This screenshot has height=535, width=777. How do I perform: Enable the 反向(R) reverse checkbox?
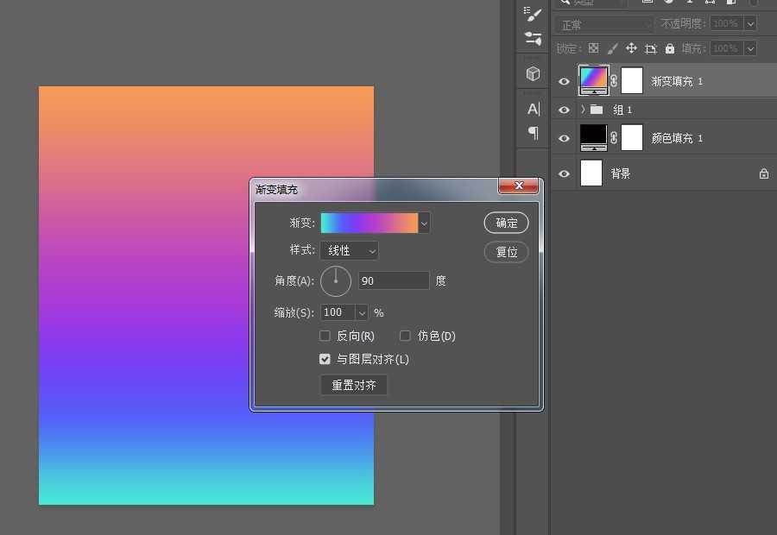(325, 336)
